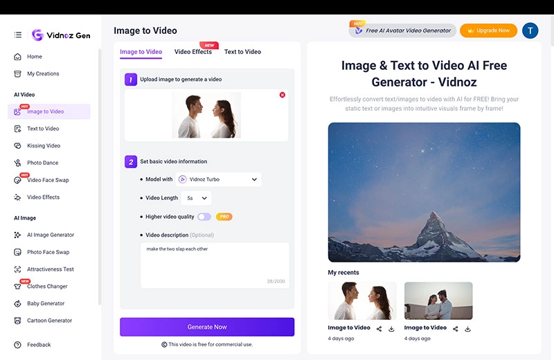Click into the Video description text box
Image resolution: width=554 pixels, height=360 pixels.
pos(215,265)
